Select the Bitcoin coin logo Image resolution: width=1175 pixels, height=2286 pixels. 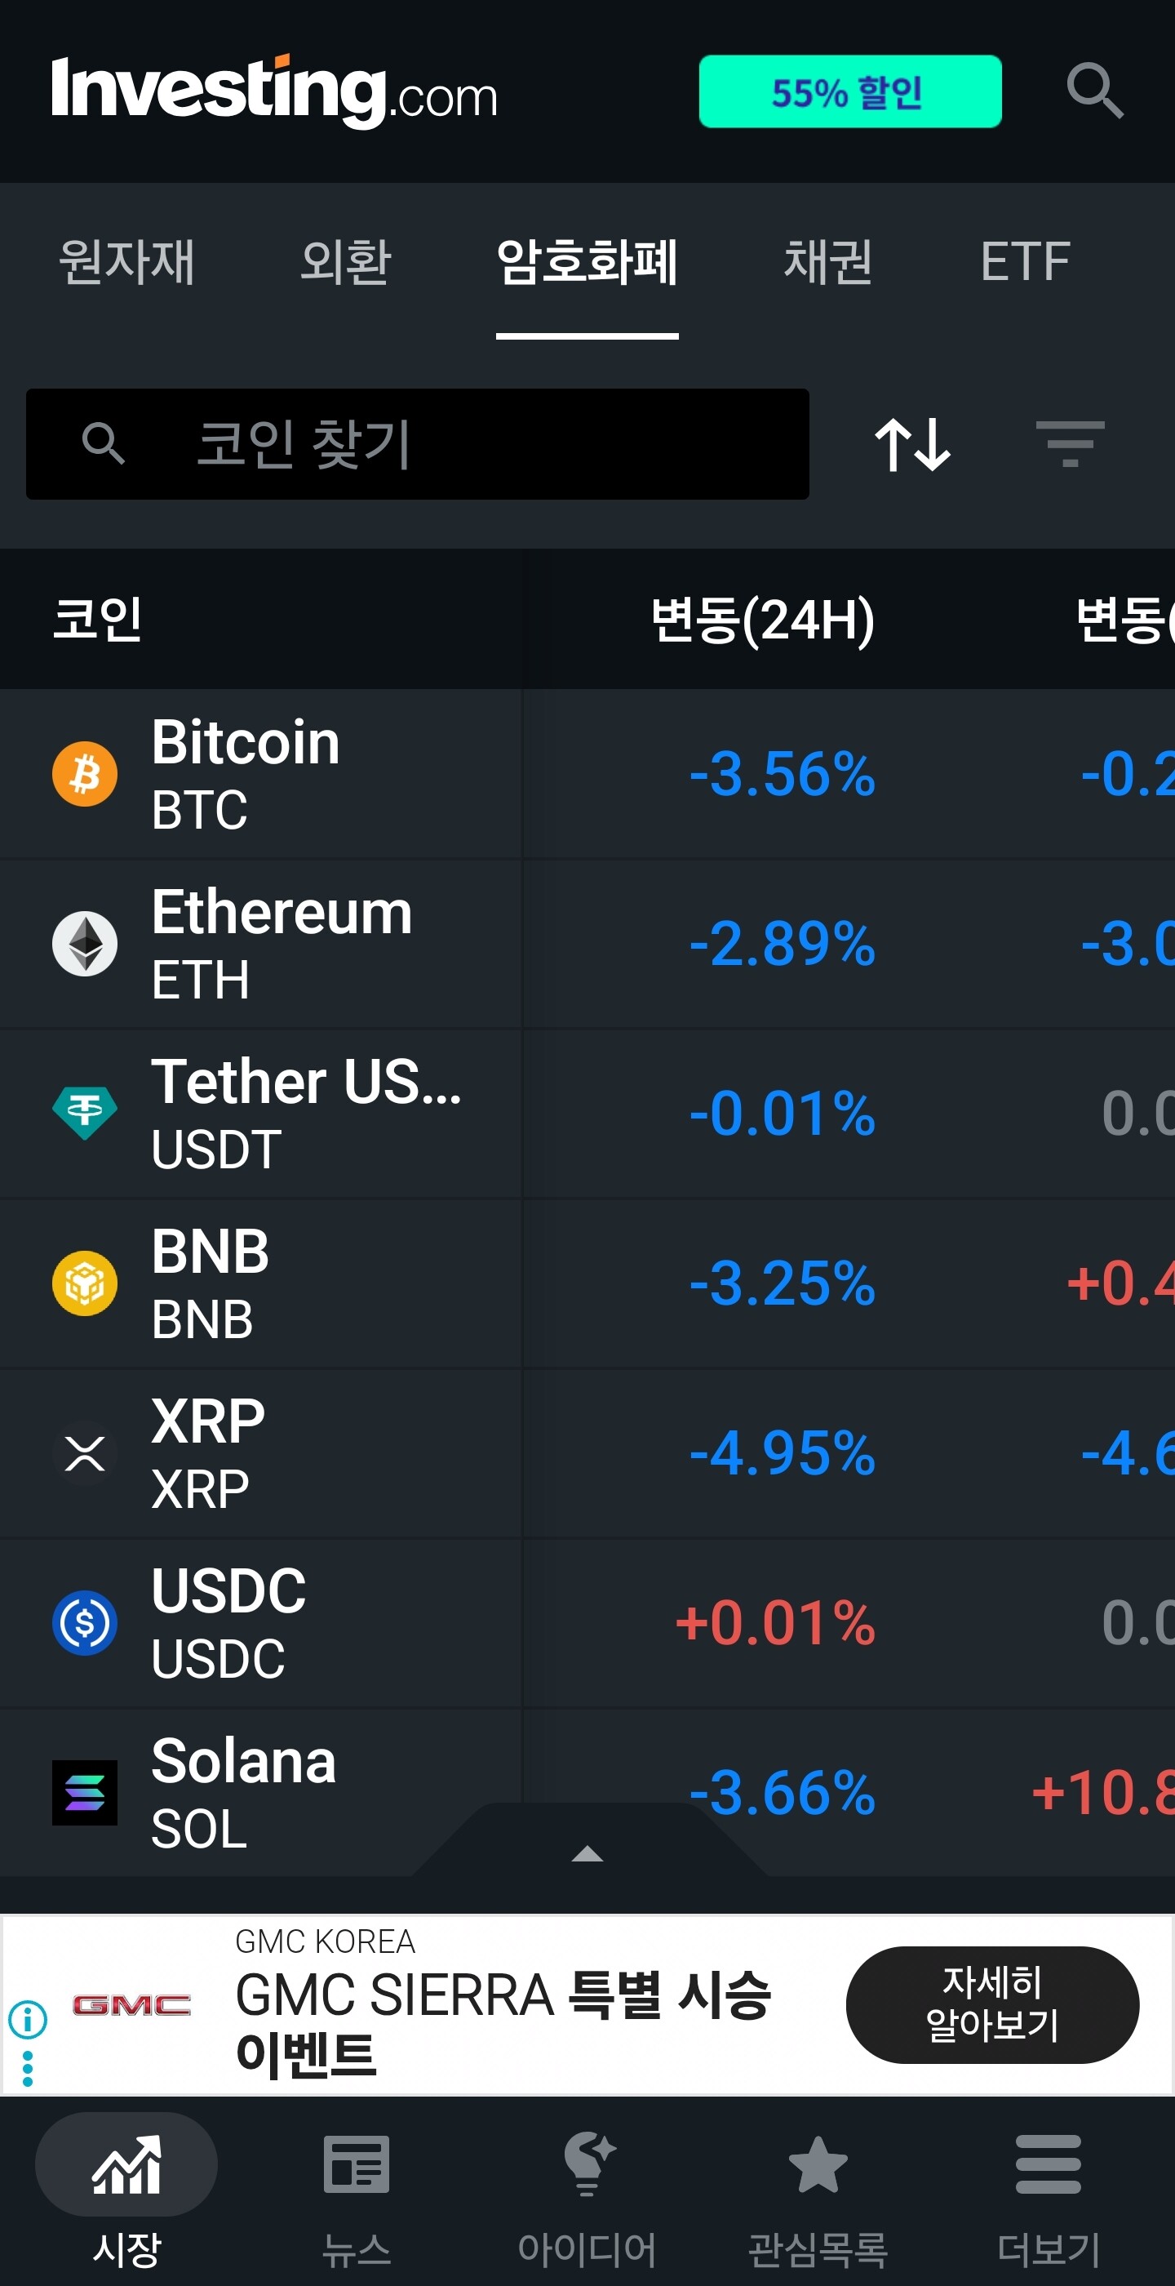click(84, 774)
